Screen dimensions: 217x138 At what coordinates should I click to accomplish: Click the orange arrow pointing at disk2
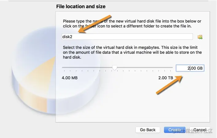point(95,24)
